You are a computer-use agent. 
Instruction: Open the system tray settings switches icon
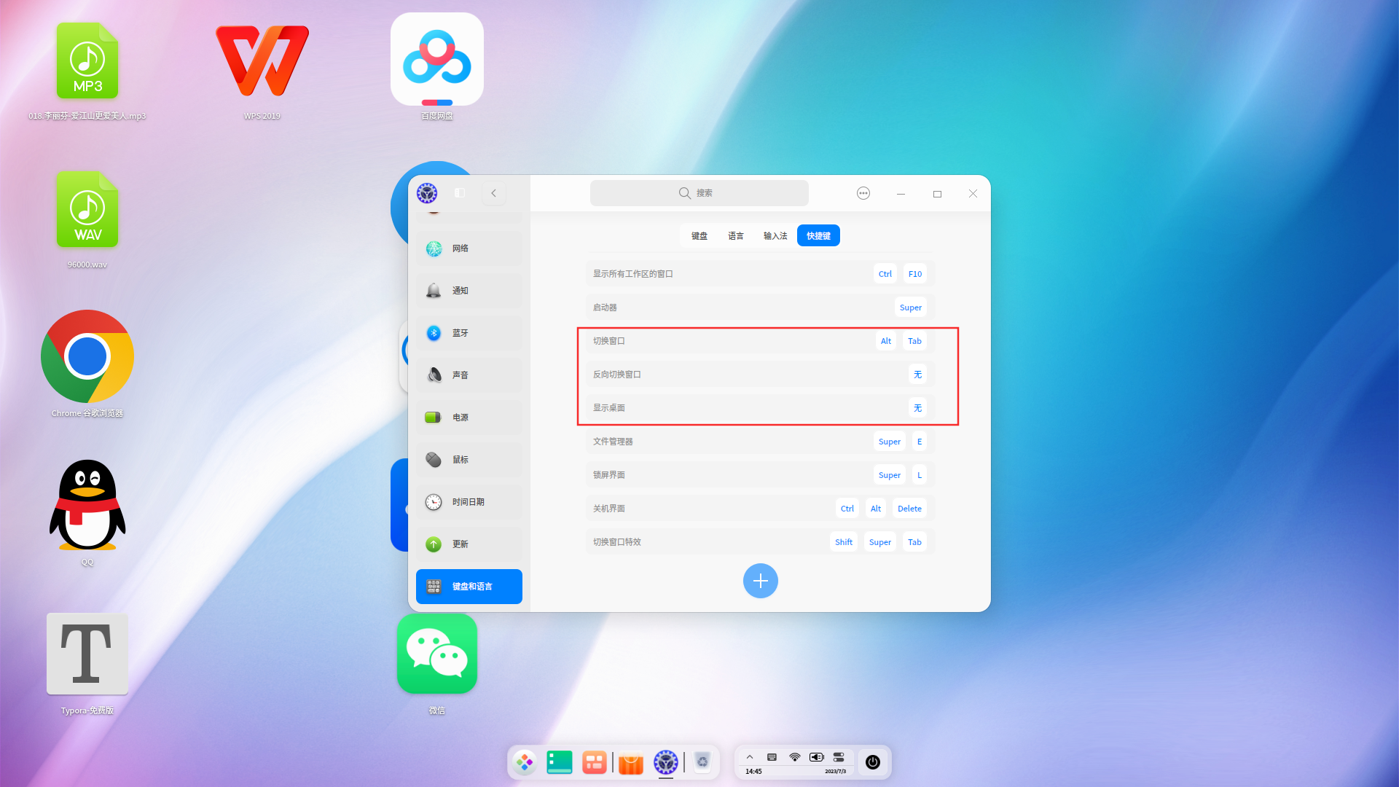point(838,756)
